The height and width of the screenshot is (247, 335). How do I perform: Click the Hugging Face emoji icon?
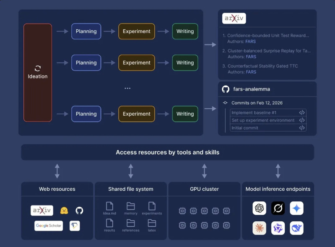point(64,211)
